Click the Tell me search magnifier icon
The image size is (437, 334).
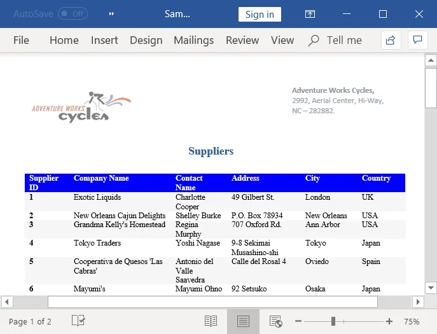(314, 41)
